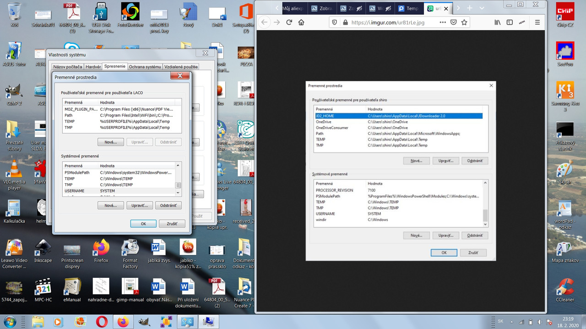Screen dimensions: 586x329
Task: Switch to the Ochrana systému tab
Action: (145, 67)
